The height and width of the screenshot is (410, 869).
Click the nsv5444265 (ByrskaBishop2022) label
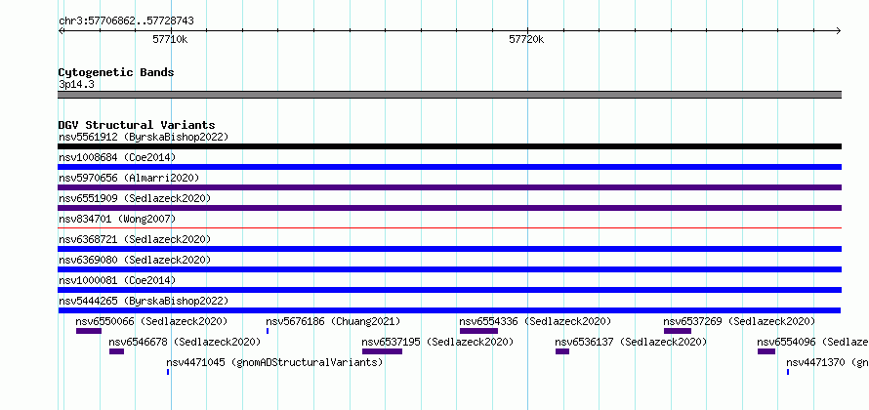click(x=144, y=301)
